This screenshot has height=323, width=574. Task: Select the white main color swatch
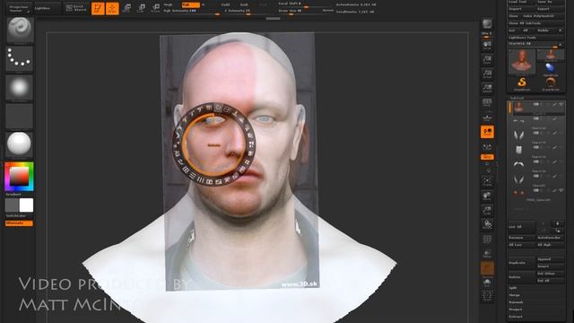click(26, 205)
